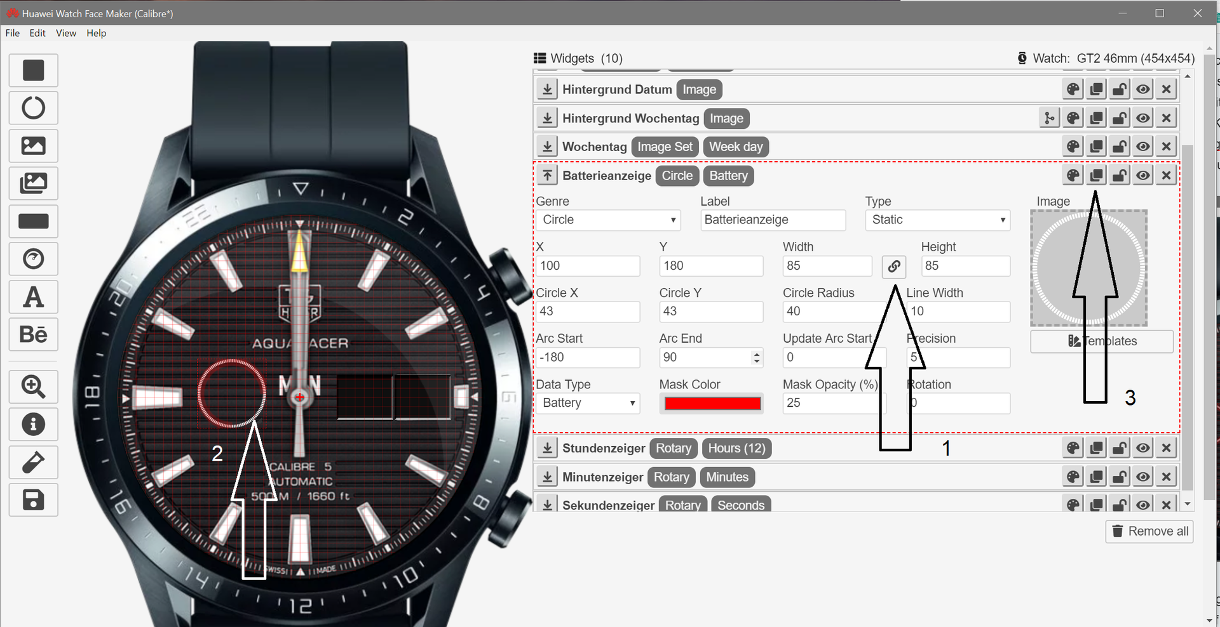The width and height of the screenshot is (1220, 627).
Task: Duplicate the Minutenzeiger widget
Action: [x=1097, y=477]
